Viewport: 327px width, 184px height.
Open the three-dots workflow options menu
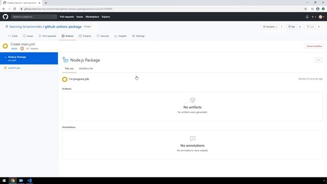pyautogui.click(x=318, y=60)
